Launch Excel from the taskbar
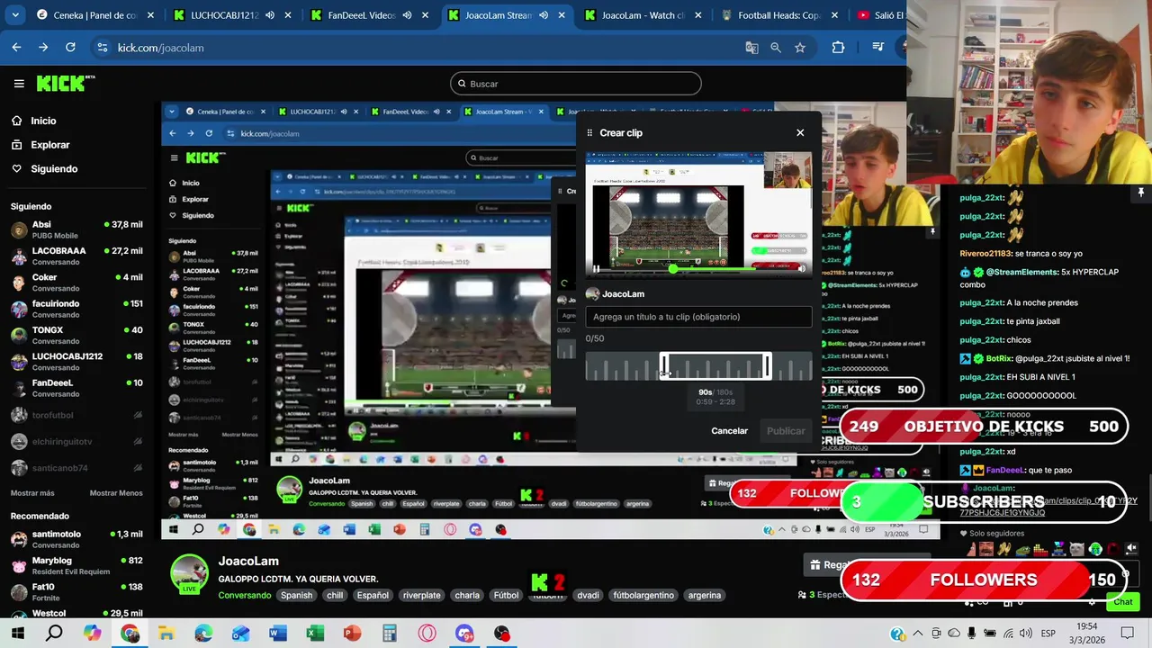1152x648 pixels. [315, 634]
